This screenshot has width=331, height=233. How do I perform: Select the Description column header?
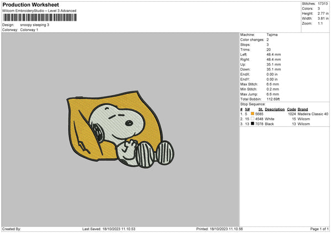tap(275, 109)
